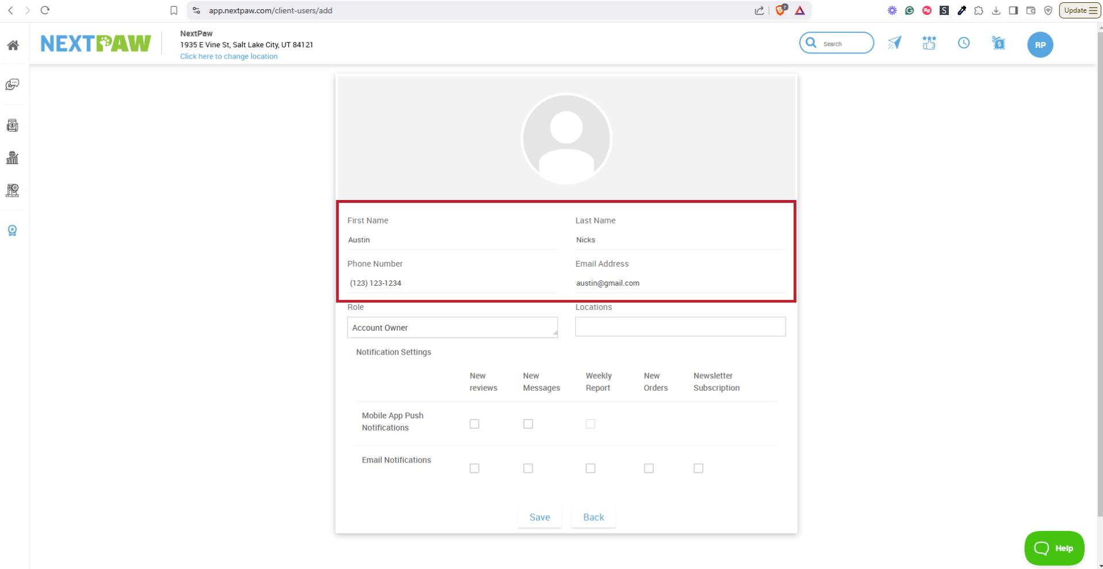Open the RP profile avatar menu
The image size is (1103, 569).
(1040, 45)
